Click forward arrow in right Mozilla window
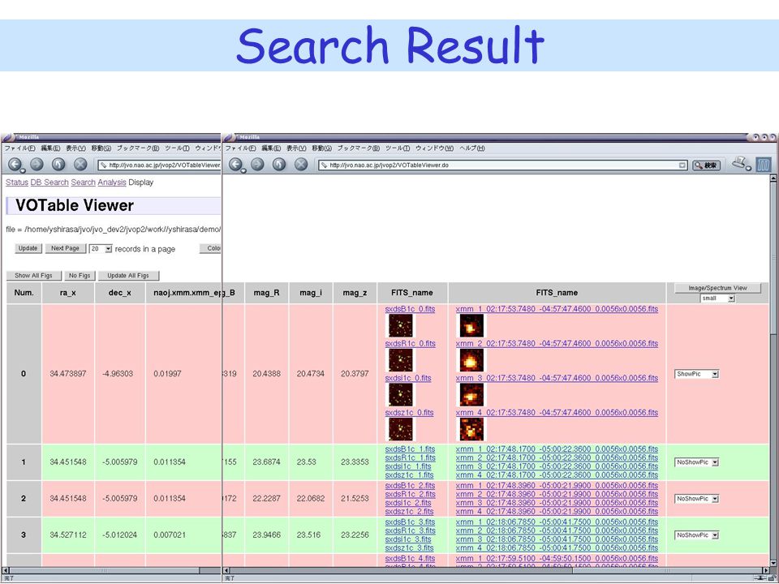This screenshot has width=779, height=584. pyautogui.click(x=257, y=165)
